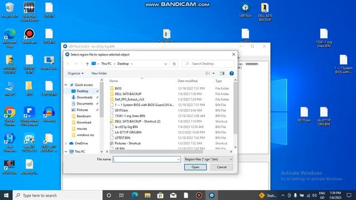Select the Microsoft Edge desktop shortcut
356x200 pixels.
click(9, 38)
